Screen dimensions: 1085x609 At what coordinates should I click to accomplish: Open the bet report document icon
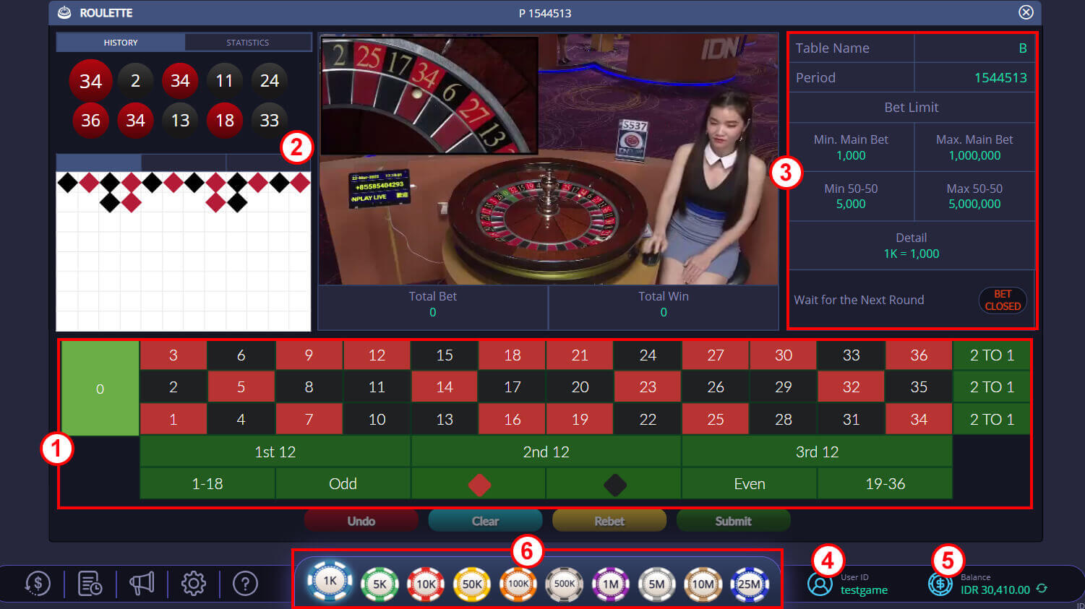tap(90, 583)
